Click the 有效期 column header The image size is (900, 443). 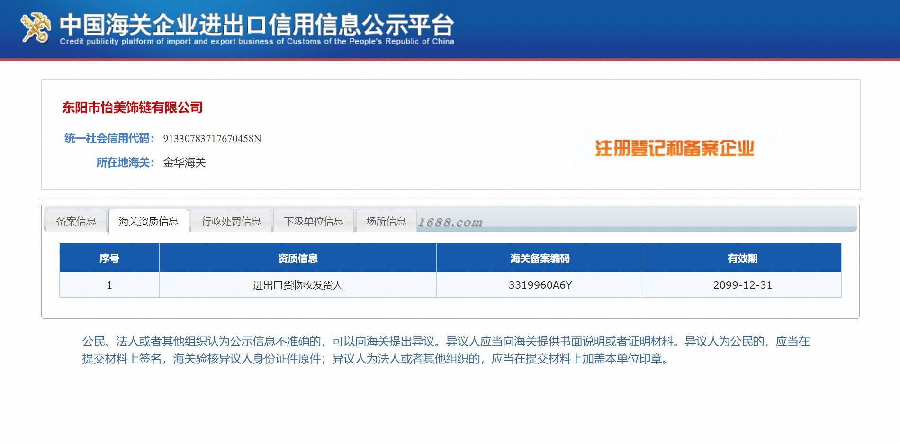click(742, 258)
